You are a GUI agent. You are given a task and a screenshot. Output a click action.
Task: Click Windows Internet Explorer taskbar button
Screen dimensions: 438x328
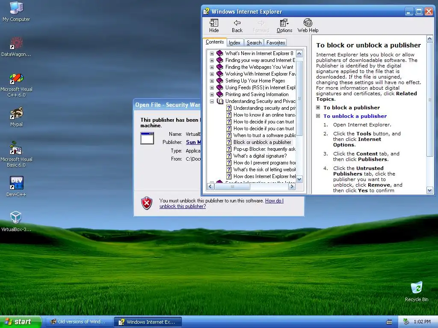pos(148,322)
